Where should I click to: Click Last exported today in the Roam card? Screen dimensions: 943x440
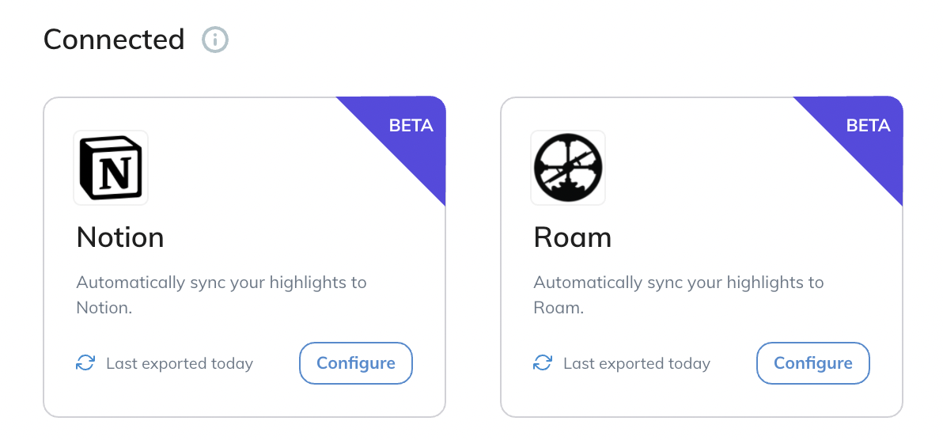click(637, 363)
